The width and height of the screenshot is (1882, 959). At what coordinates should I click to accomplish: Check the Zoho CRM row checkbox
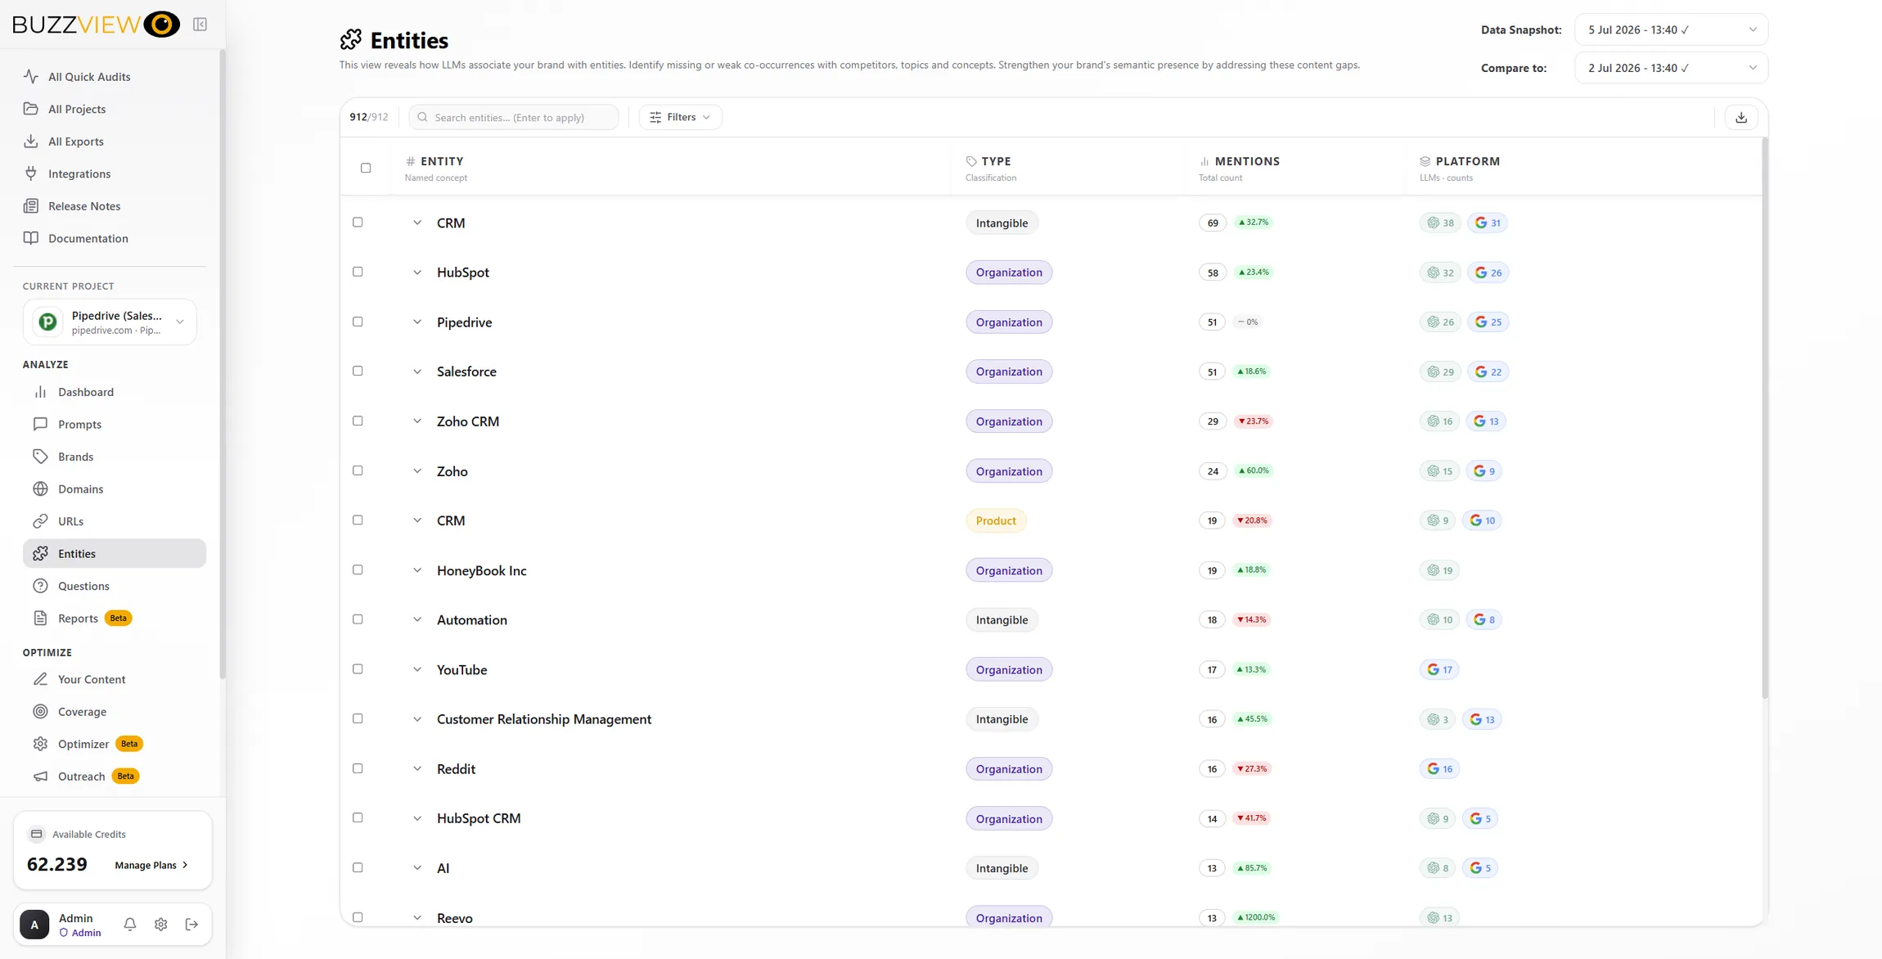pyautogui.click(x=358, y=421)
